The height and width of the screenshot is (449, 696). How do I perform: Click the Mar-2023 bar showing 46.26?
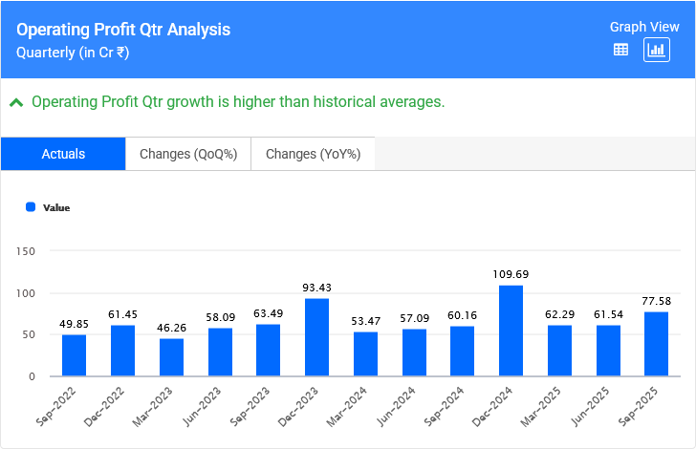(171, 357)
